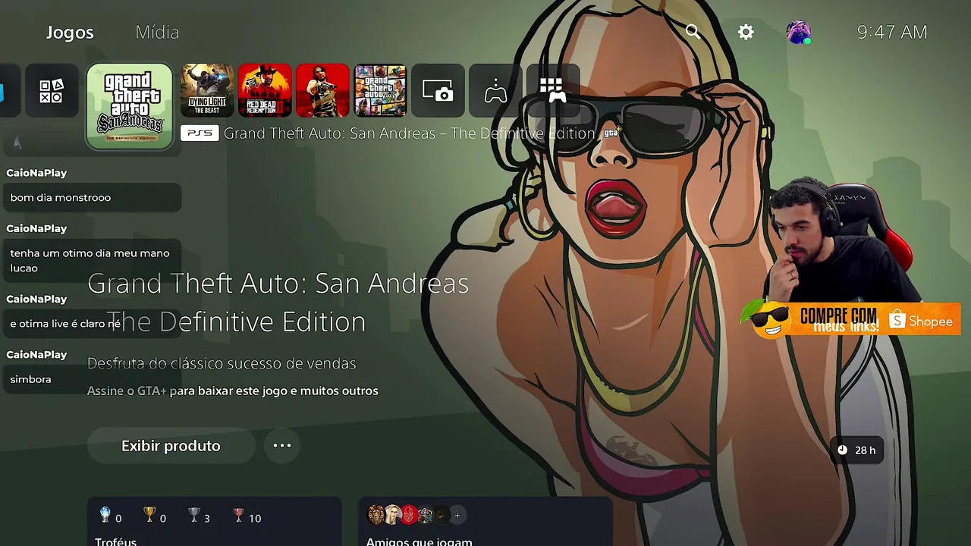Select the Dying Light The Beast tile
Viewport: 971px width, 546px height.
point(207,90)
